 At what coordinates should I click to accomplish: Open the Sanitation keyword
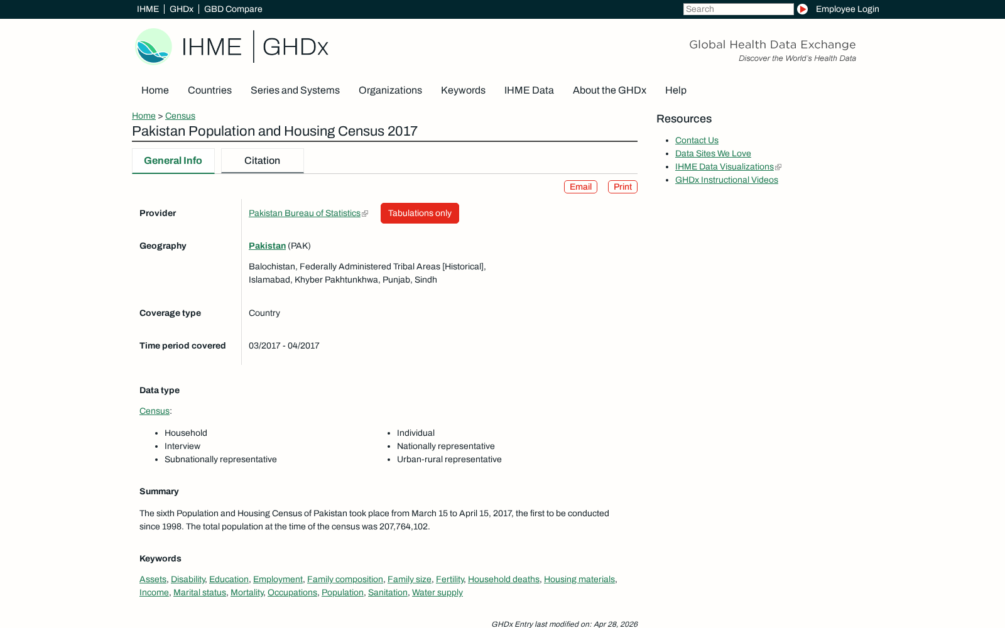point(388,593)
